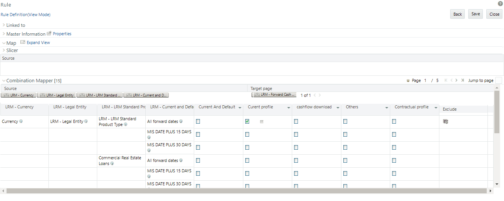Click the Jump to page input box
The image size is (504, 201).
click(499, 80)
